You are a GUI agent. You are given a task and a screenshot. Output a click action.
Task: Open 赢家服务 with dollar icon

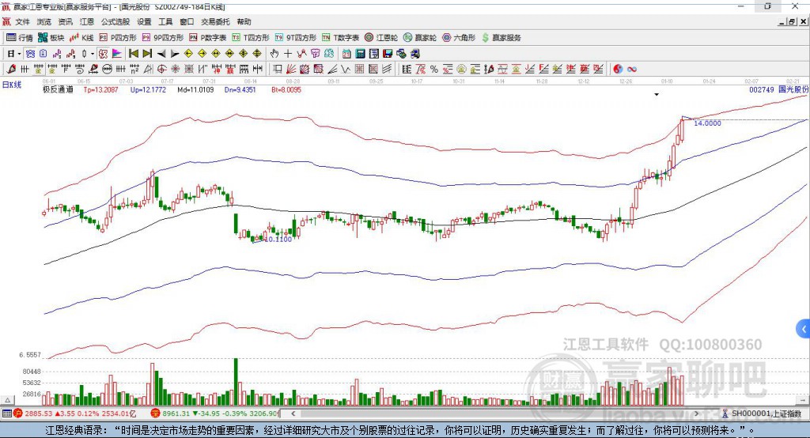point(501,38)
